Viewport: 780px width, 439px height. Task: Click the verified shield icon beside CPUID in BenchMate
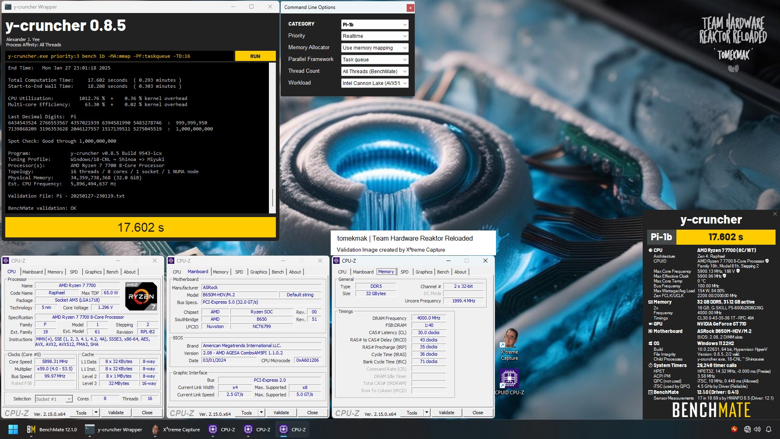click(x=767, y=261)
